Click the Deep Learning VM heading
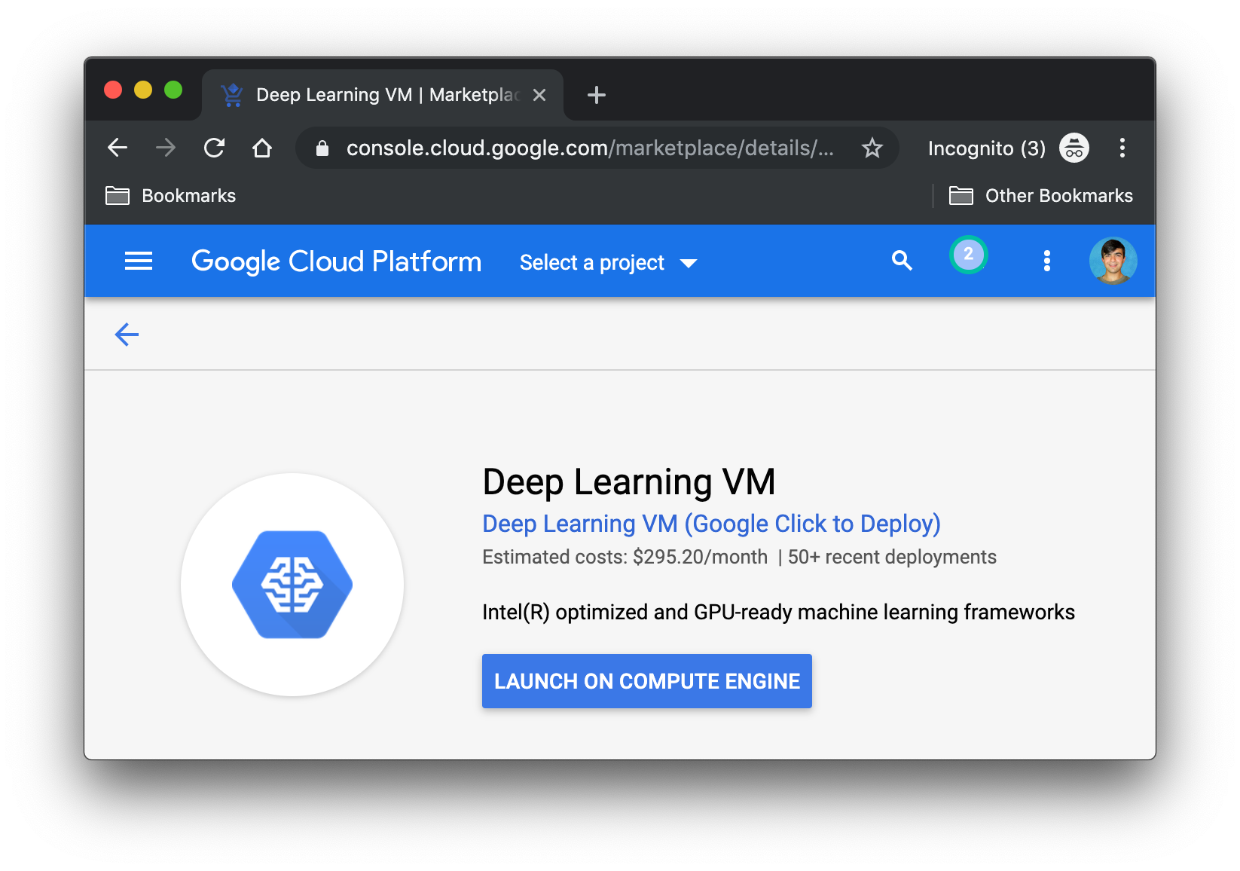The width and height of the screenshot is (1240, 871). (x=629, y=481)
